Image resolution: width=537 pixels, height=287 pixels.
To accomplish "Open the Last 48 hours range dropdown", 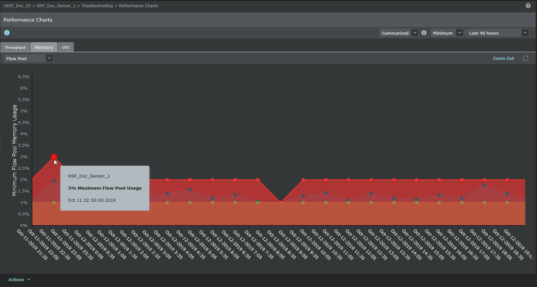I will coord(498,33).
